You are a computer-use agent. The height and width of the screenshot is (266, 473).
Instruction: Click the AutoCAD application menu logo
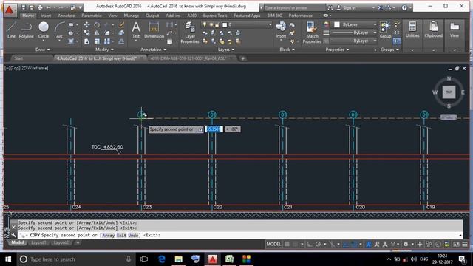(10, 10)
